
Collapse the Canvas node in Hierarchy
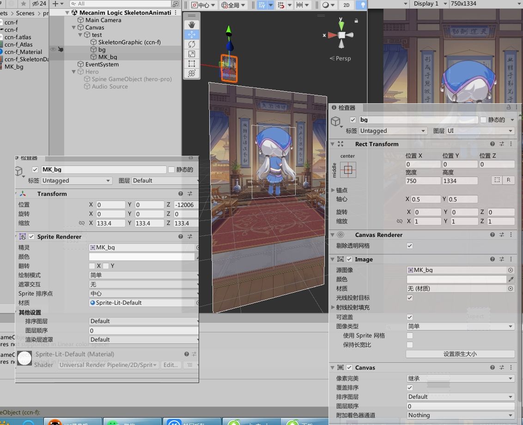coord(74,27)
